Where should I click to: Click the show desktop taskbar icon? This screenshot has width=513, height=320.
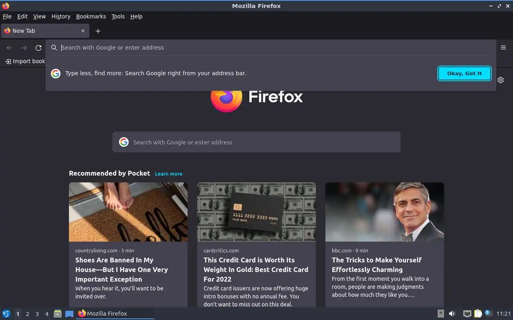(x=69, y=314)
